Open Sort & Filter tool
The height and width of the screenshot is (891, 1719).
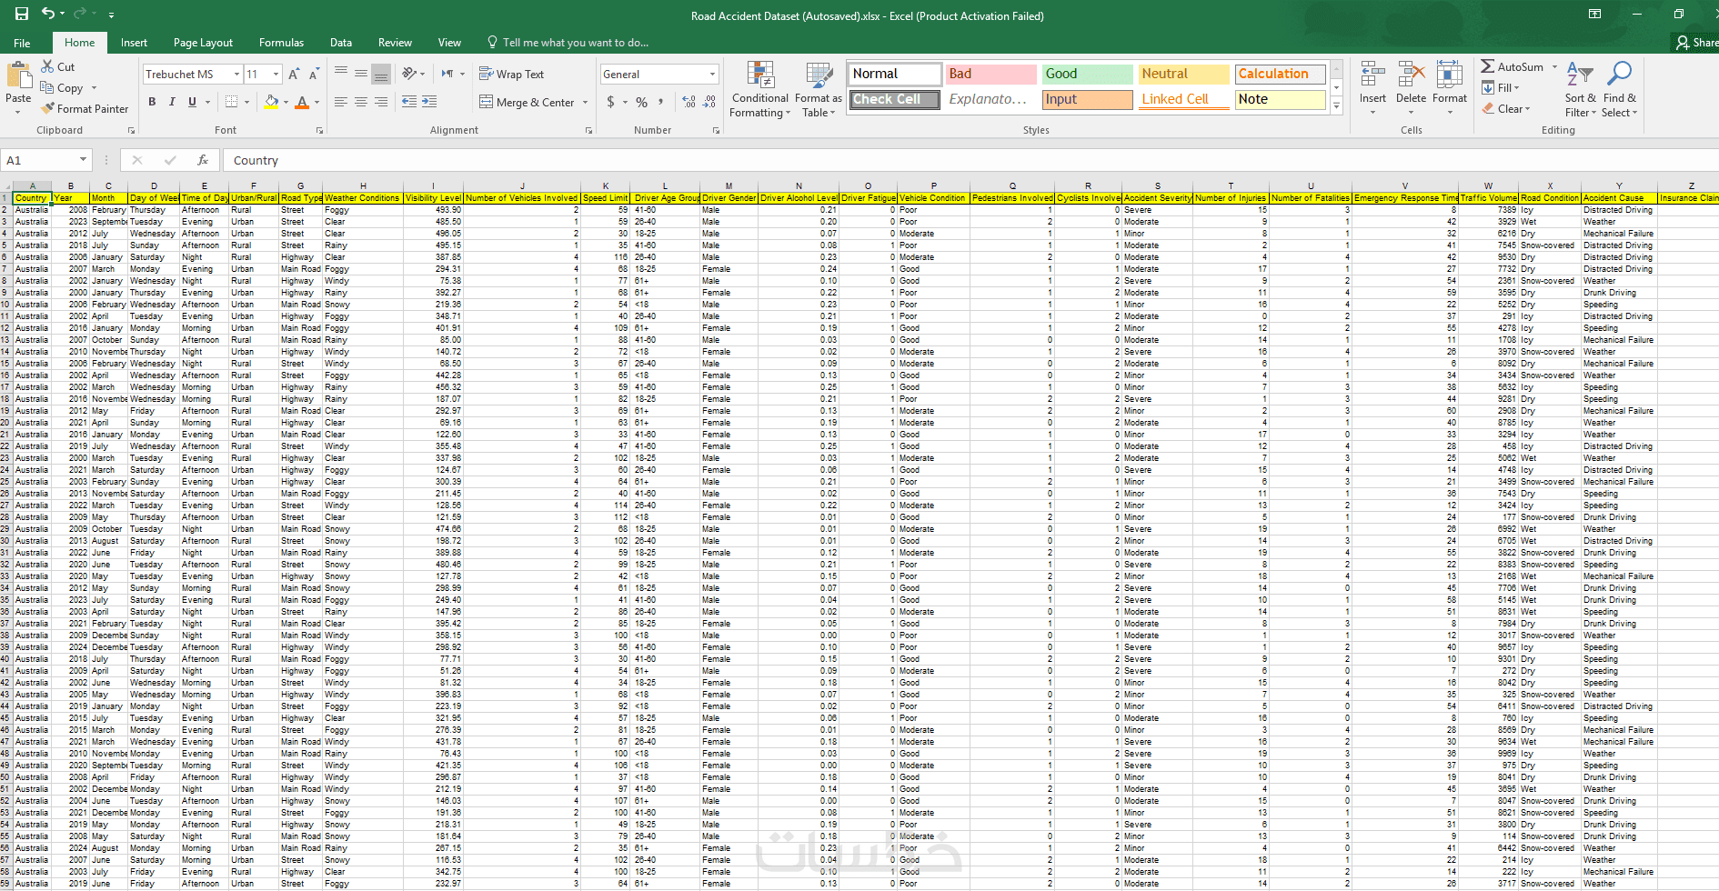pos(1581,90)
